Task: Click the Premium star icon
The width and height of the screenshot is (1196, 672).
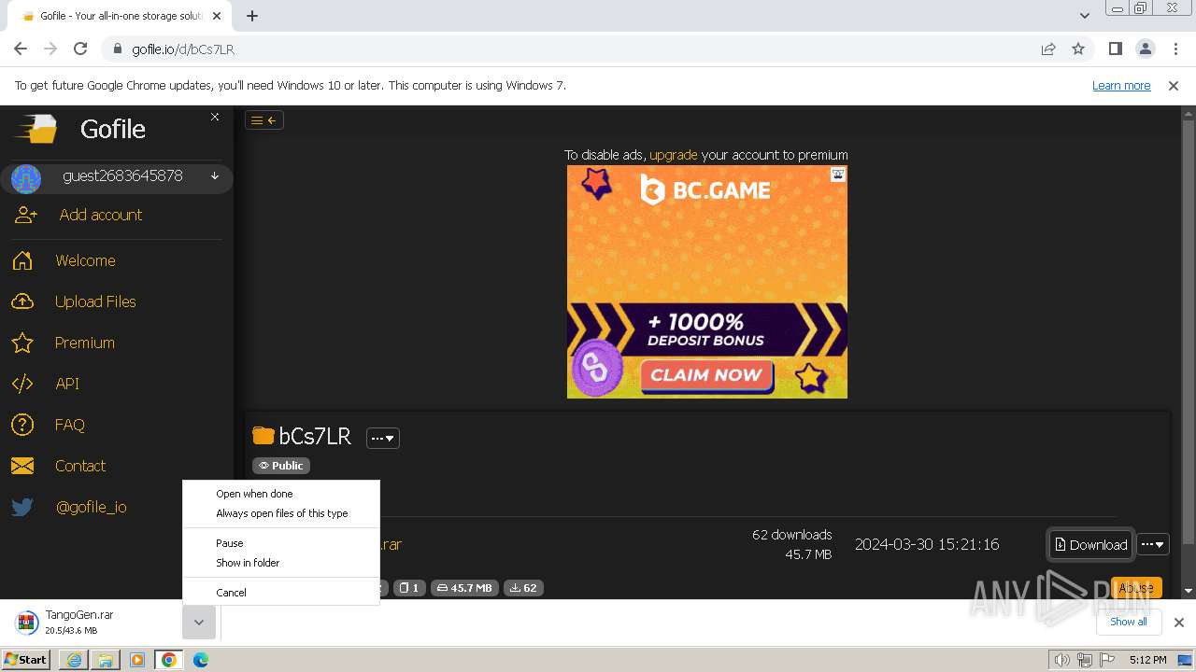Action: tap(22, 343)
